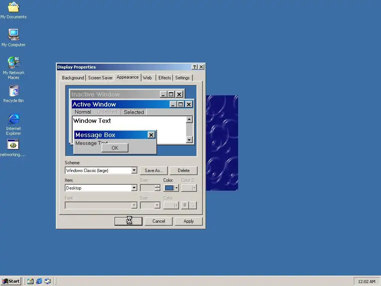Image resolution: width=381 pixels, height=286 pixels.
Task: Click the Selected menu item in the preview
Action: 134,112
